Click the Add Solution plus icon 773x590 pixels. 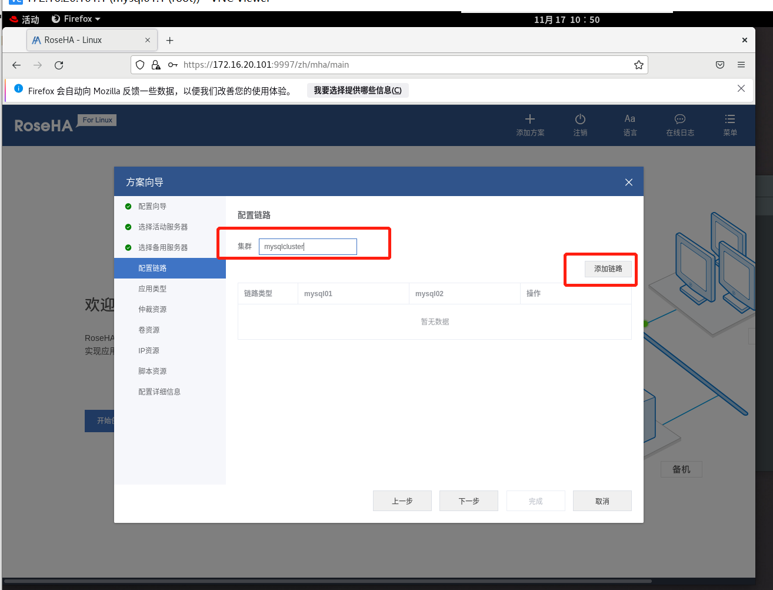tap(529, 120)
